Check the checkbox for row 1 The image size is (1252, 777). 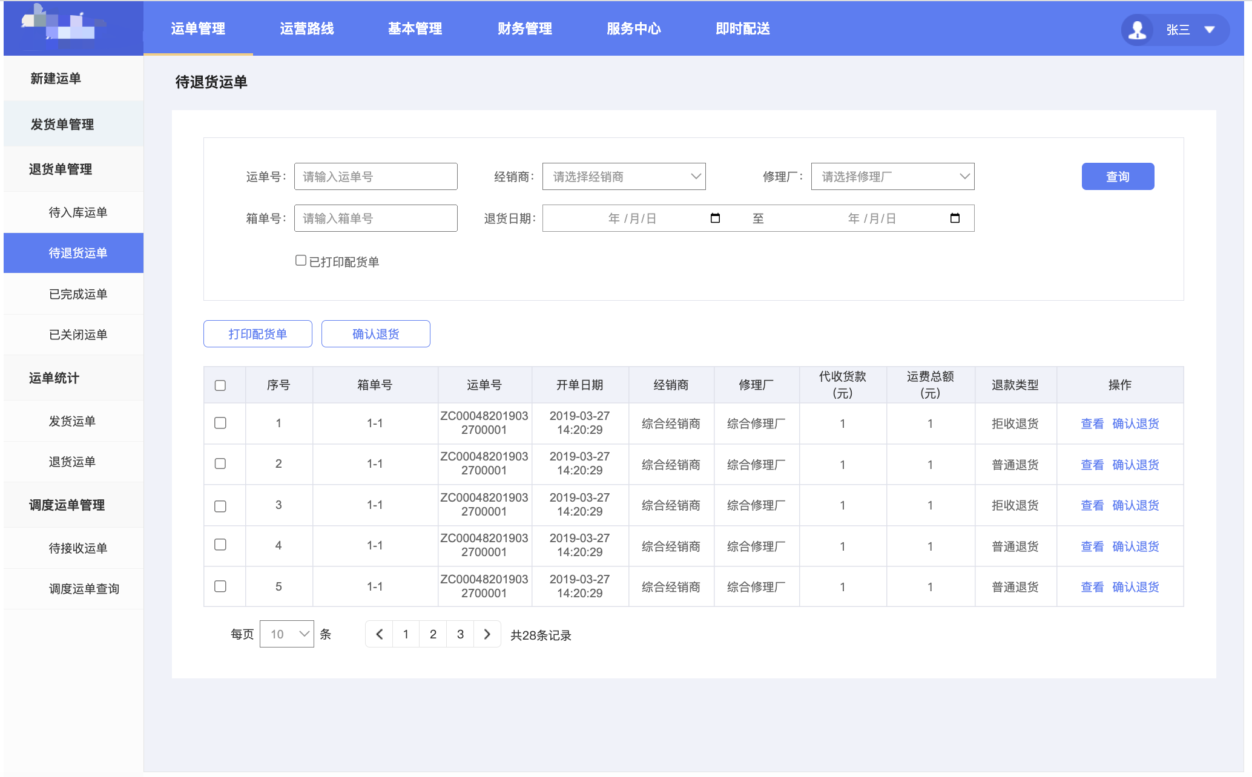pos(220,423)
